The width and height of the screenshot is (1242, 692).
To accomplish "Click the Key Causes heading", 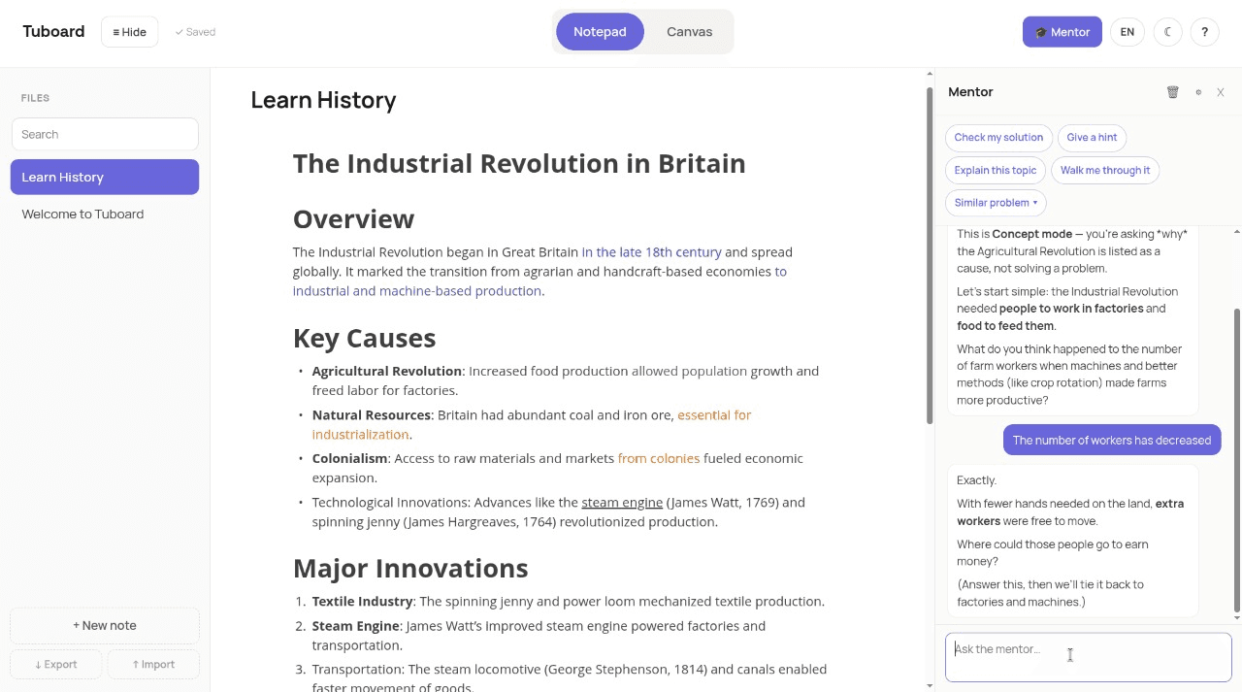I will [x=364, y=338].
